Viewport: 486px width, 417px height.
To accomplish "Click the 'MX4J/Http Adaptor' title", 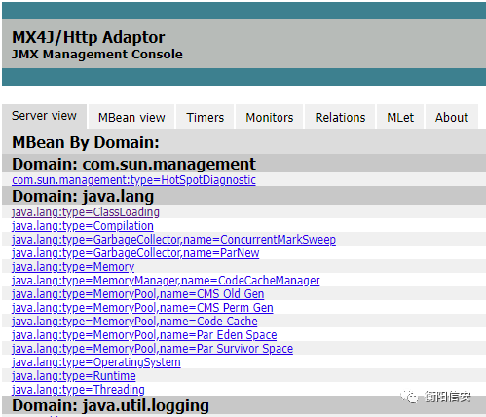I will pyautogui.click(x=89, y=37).
